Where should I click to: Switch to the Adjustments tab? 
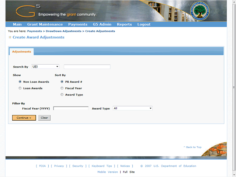[21, 52]
